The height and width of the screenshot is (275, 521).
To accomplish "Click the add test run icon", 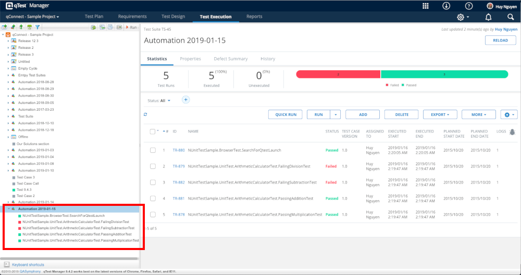I will (21, 27).
